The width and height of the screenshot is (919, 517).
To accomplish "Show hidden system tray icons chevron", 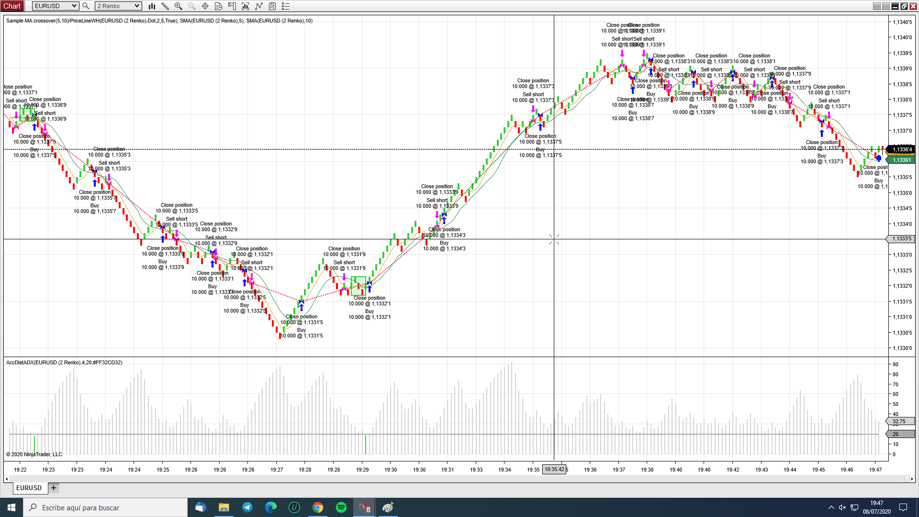I will click(x=831, y=507).
